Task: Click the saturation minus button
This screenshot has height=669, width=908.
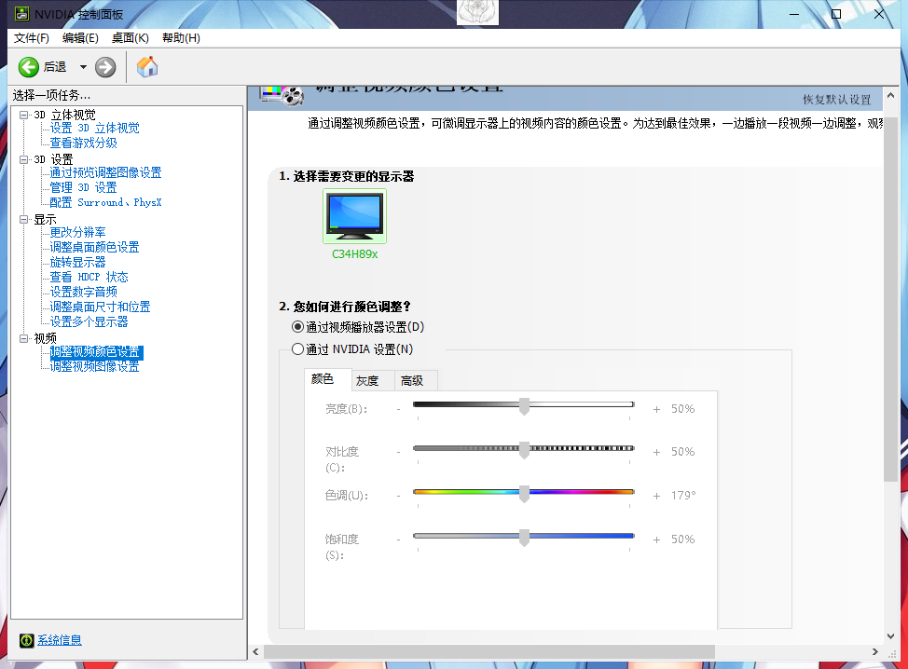Action: click(398, 539)
